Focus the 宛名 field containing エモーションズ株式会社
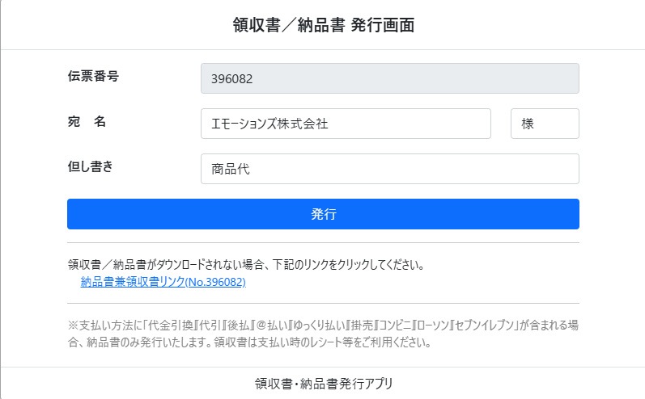The height and width of the screenshot is (399, 645). point(346,124)
